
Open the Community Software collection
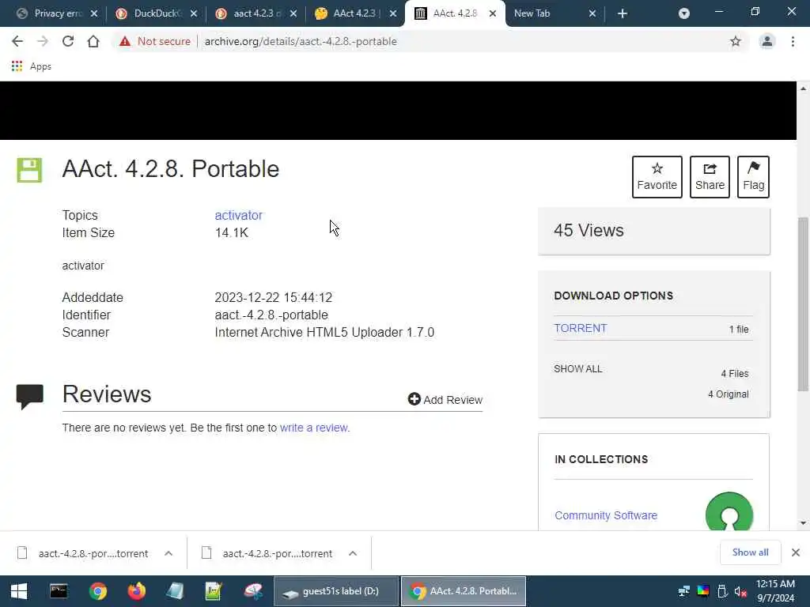(x=605, y=515)
